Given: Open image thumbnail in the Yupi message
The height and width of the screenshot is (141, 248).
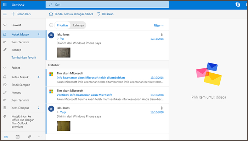Looking at the screenshot, I should pyautogui.click(x=63, y=126).
